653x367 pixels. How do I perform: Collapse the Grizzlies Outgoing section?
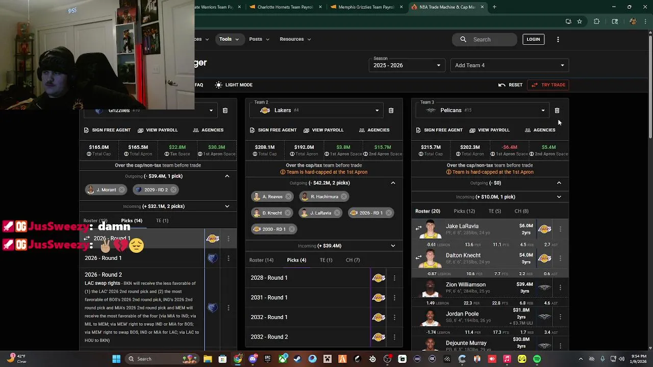[x=227, y=176]
